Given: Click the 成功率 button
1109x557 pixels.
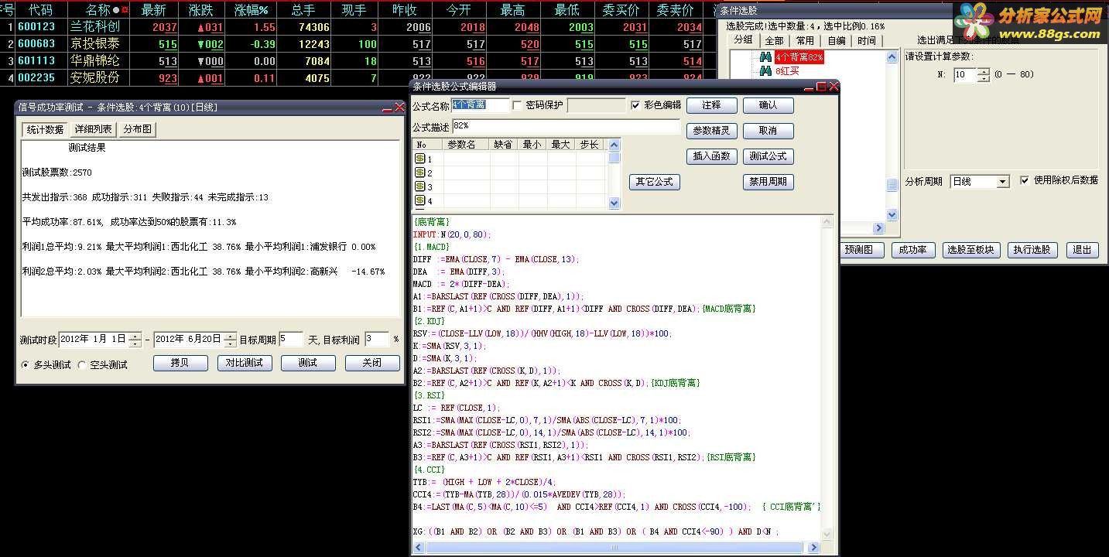Looking at the screenshot, I should coord(913,250).
